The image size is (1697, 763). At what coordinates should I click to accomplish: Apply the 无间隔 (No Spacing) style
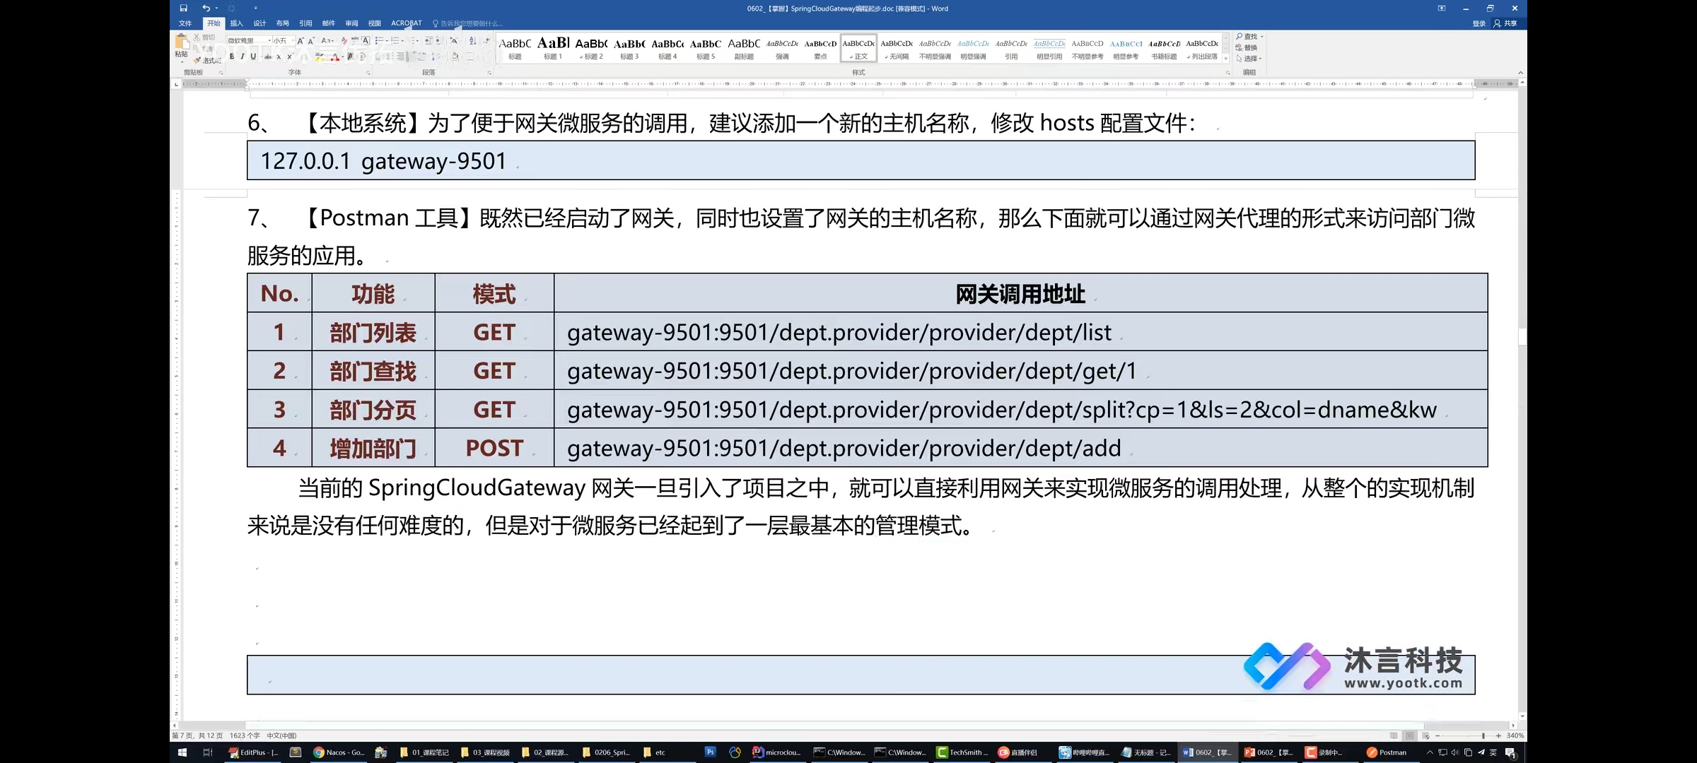pyautogui.click(x=897, y=48)
